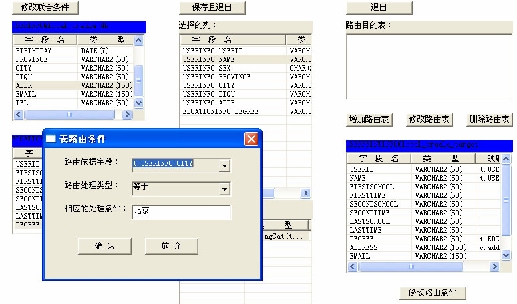
Task: Select the ADDRESS row in target table
Action: tap(364, 247)
